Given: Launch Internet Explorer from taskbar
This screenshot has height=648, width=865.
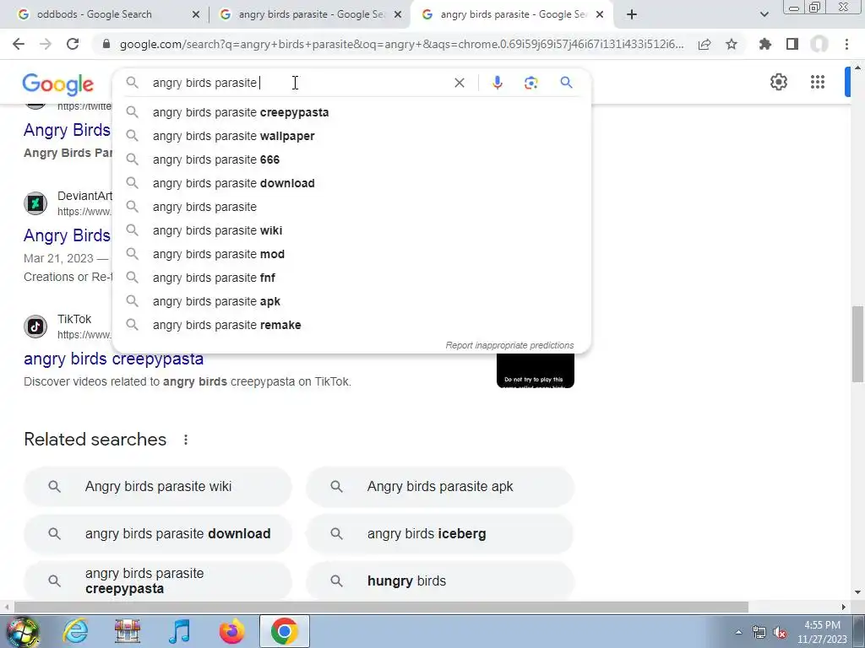Looking at the screenshot, I should pos(75,631).
